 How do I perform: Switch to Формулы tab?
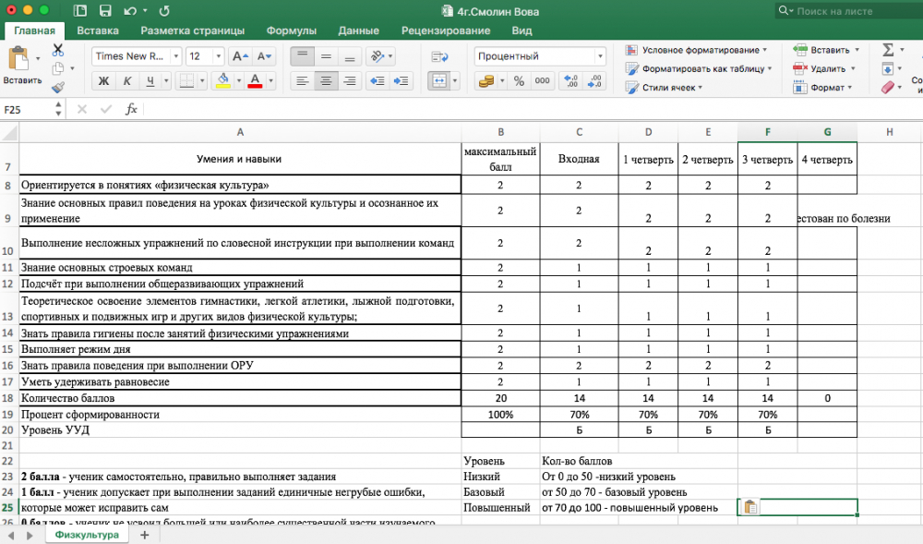[292, 30]
